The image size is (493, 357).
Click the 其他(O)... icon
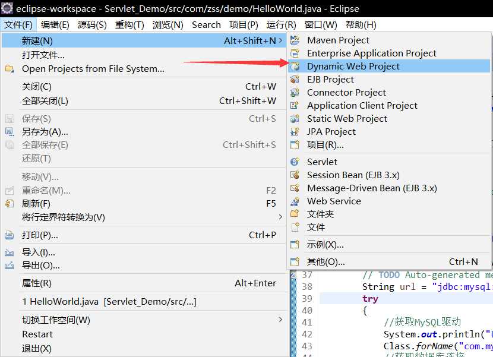click(295, 261)
